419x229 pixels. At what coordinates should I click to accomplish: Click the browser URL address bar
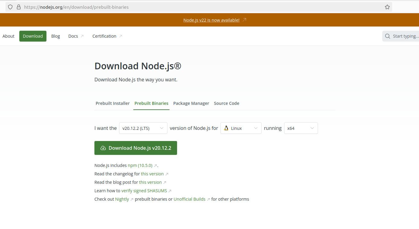[x=199, y=7]
